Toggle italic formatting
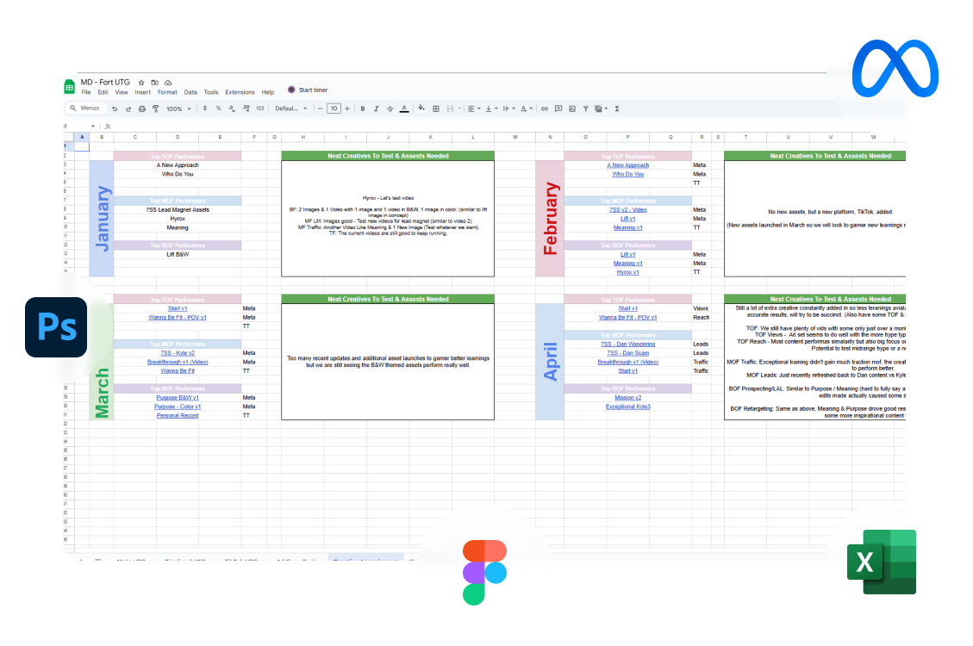The height and width of the screenshot is (646, 973). [x=377, y=109]
